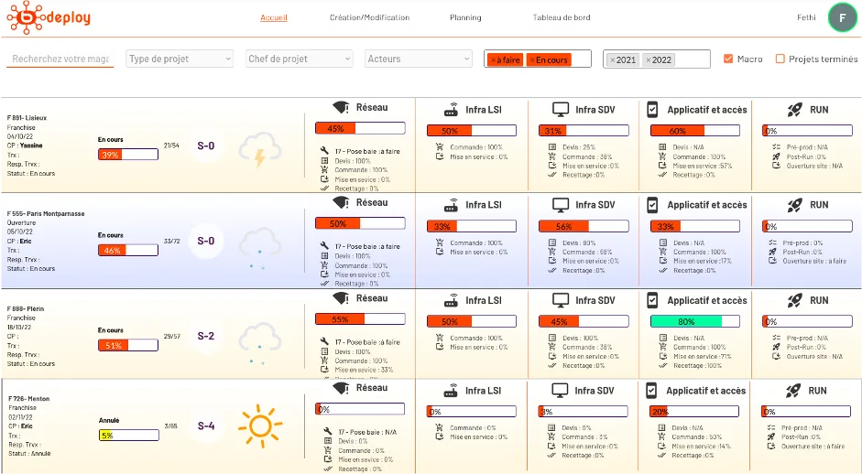Click 'Statut : Annulé' in Menton row
862x474 pixels.
(29, 454)
